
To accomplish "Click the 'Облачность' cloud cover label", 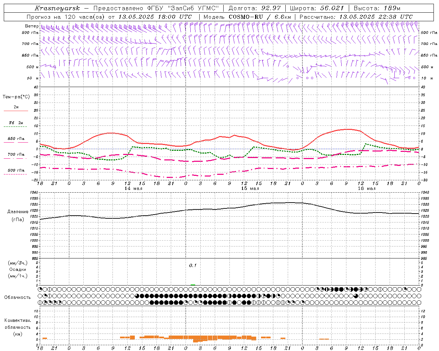I will 17,298.
